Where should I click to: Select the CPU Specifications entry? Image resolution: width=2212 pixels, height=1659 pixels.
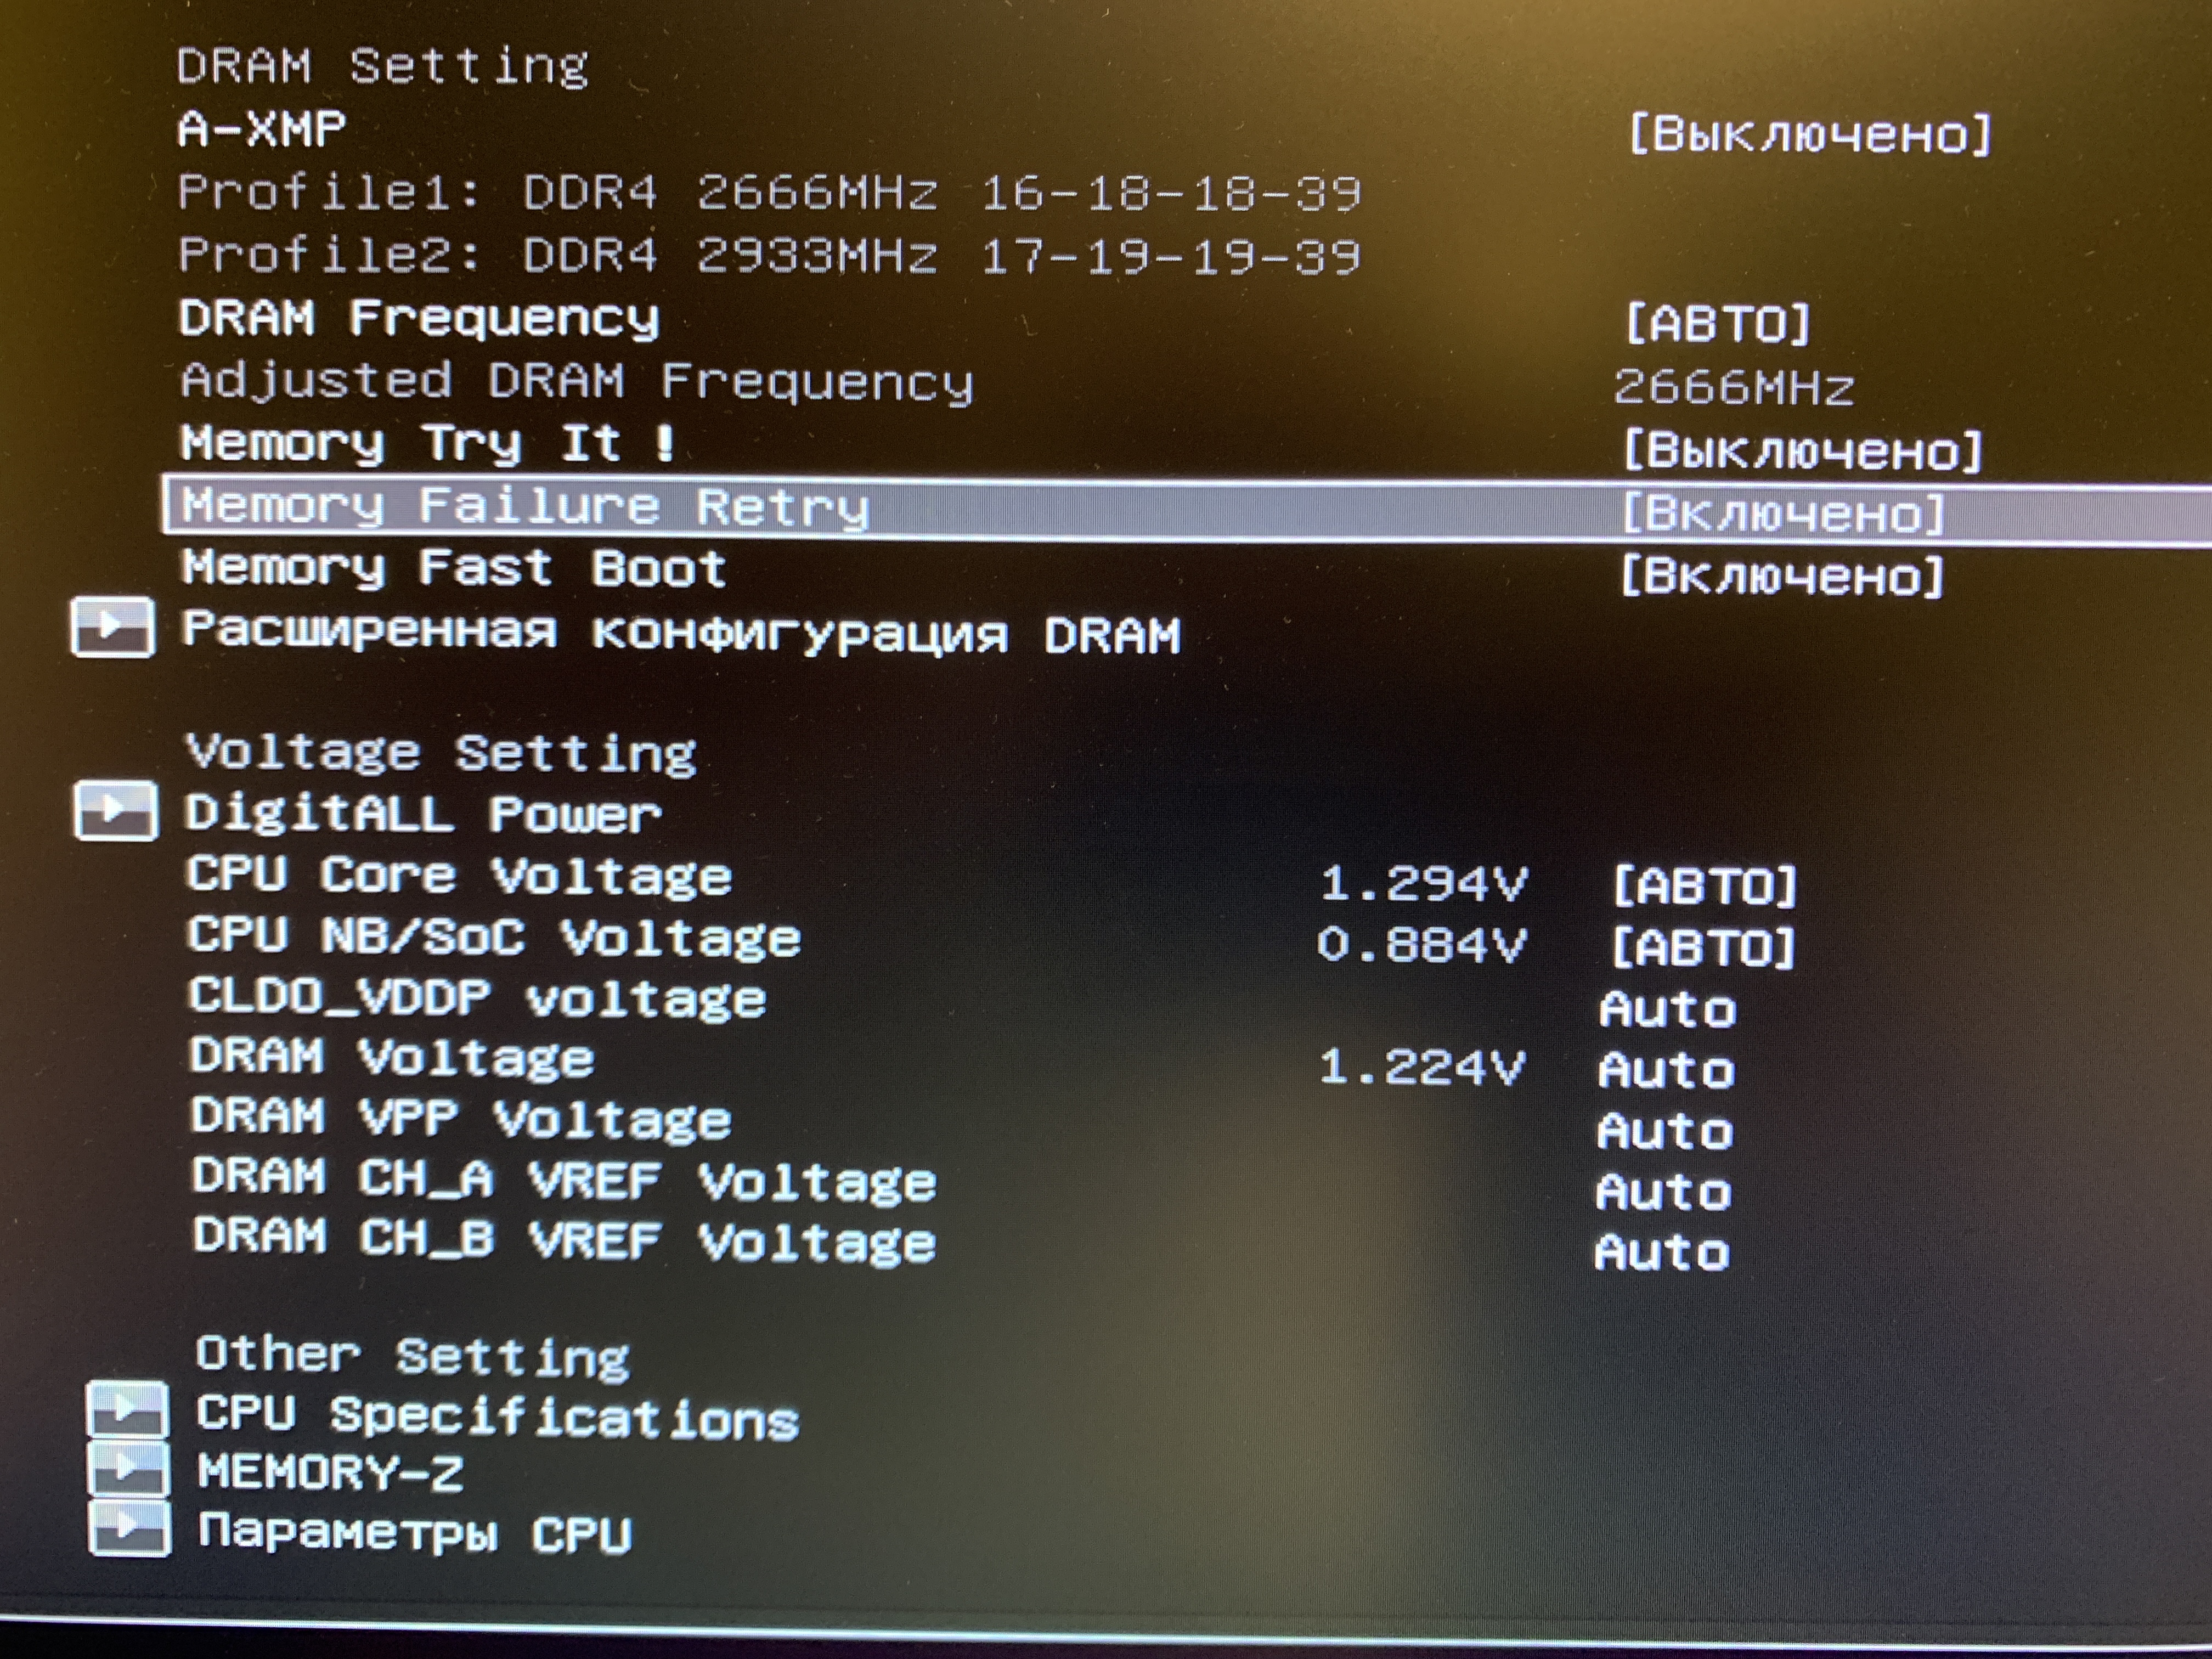pyautogui.click(x=497, y=1416)
